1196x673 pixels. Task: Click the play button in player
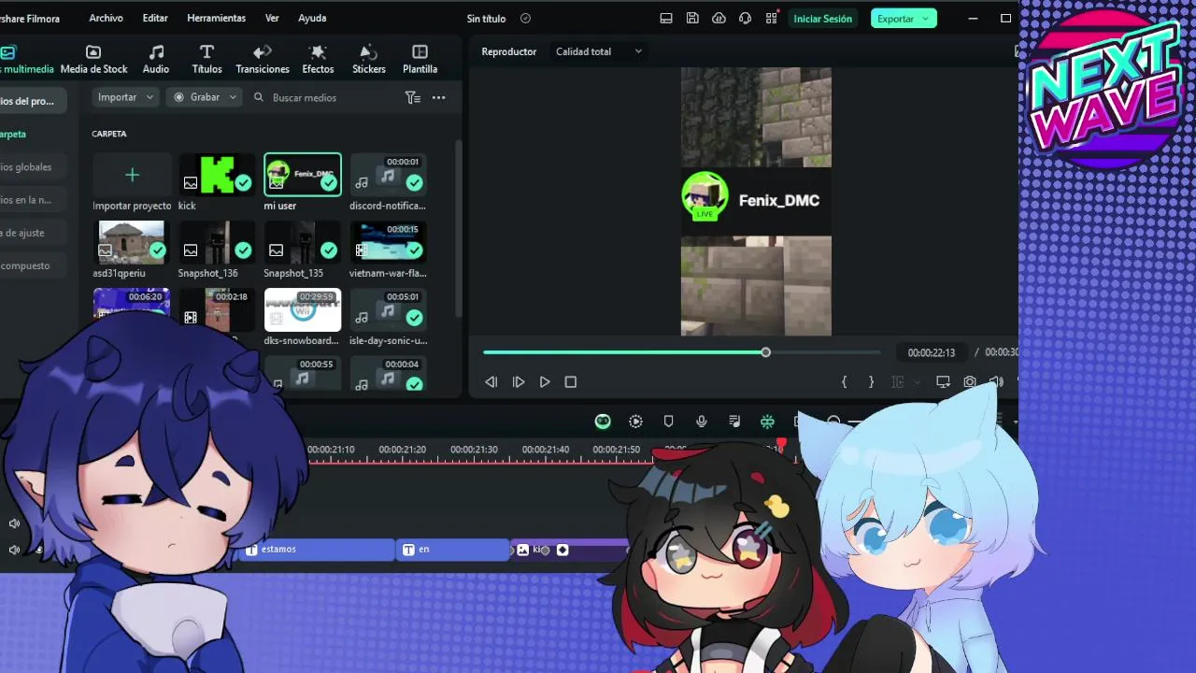tap(545, 381)
